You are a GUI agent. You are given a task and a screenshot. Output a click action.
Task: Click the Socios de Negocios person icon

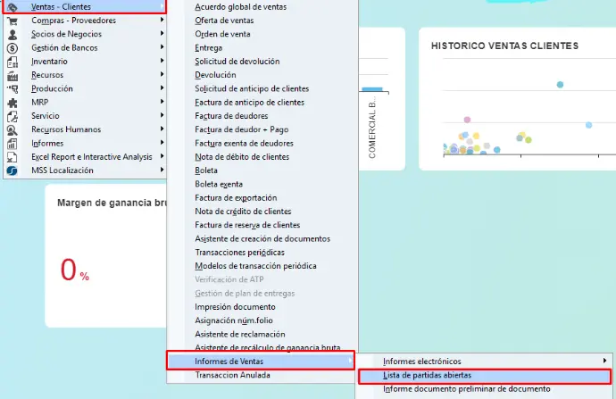tap(12, 34)
